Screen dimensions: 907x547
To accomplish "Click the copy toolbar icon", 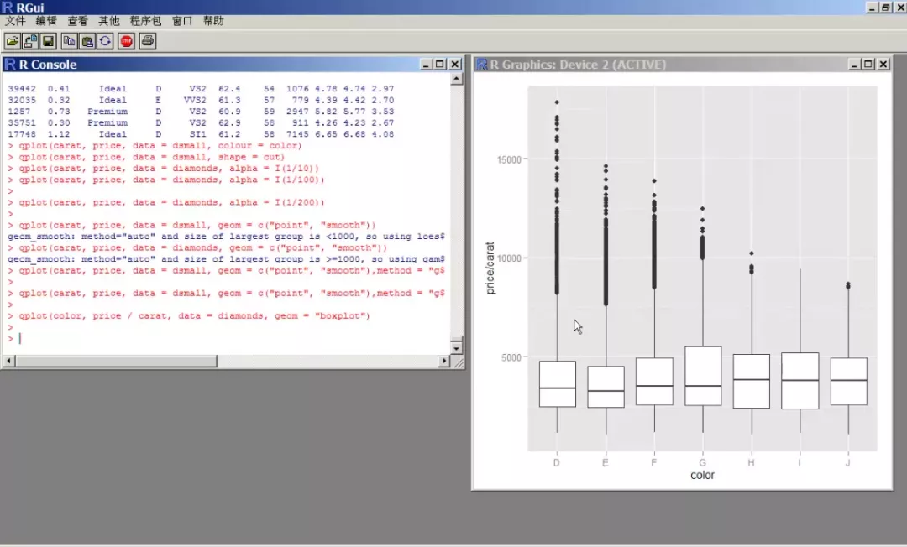I will click(70, 40).
